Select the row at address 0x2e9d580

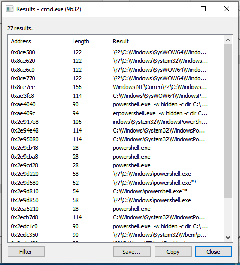(x=110, y=183)
